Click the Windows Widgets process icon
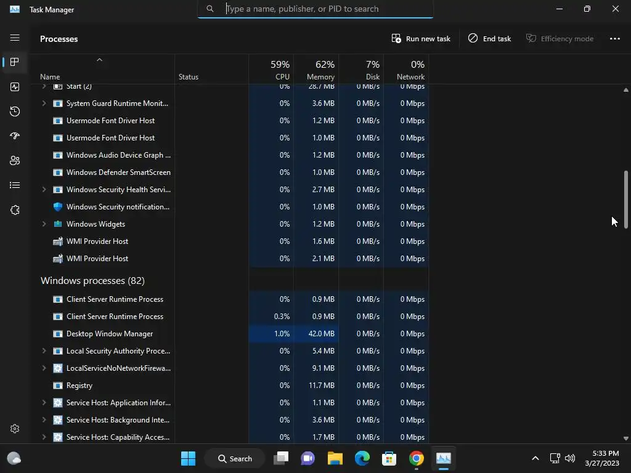This screenshot has height=473, width=631. tap(58, 224)
